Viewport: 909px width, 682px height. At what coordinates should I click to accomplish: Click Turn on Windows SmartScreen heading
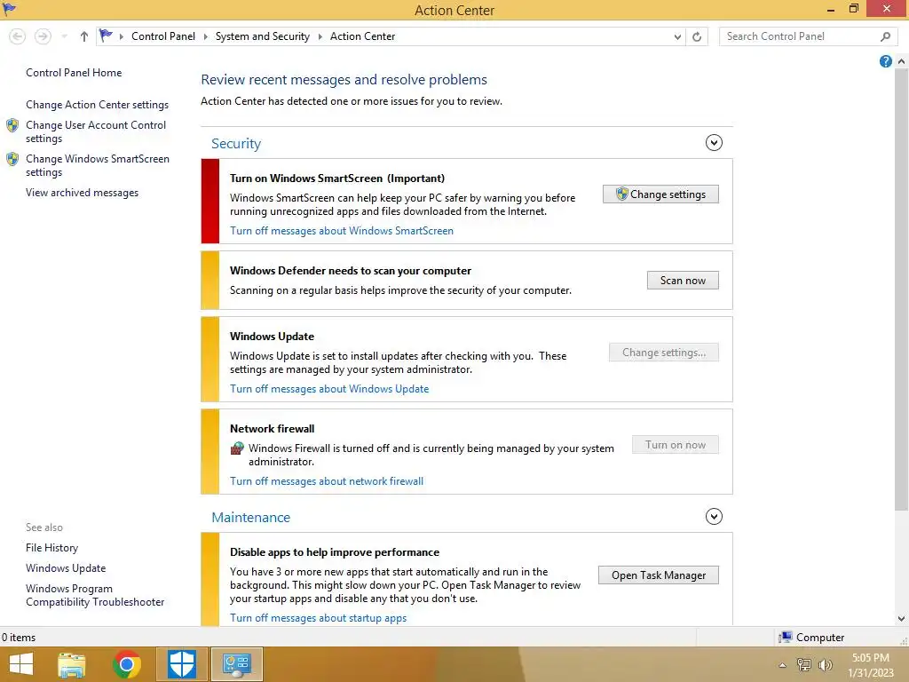coord(336,178)
